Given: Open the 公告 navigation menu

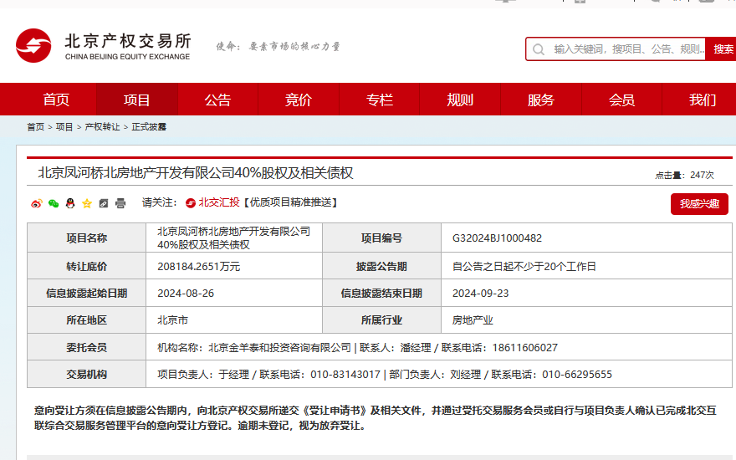Looking at the screenshot, I should coord(217,100).
